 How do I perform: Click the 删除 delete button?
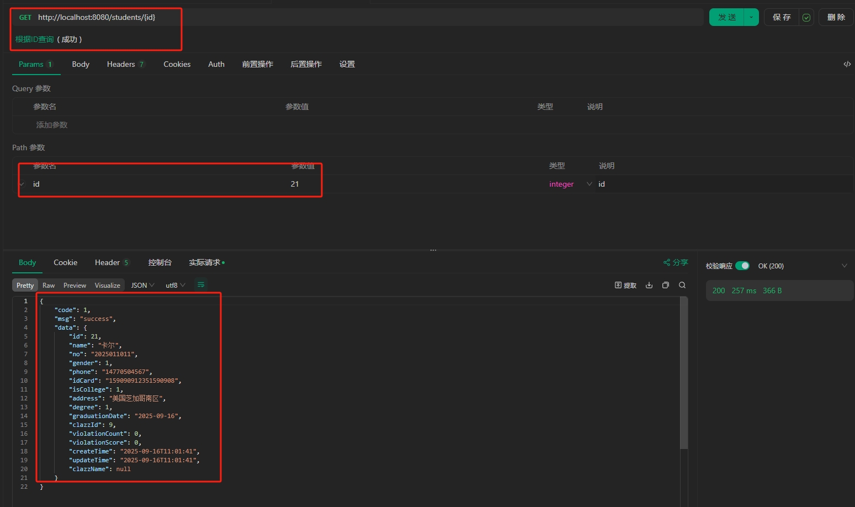(836, 17)
